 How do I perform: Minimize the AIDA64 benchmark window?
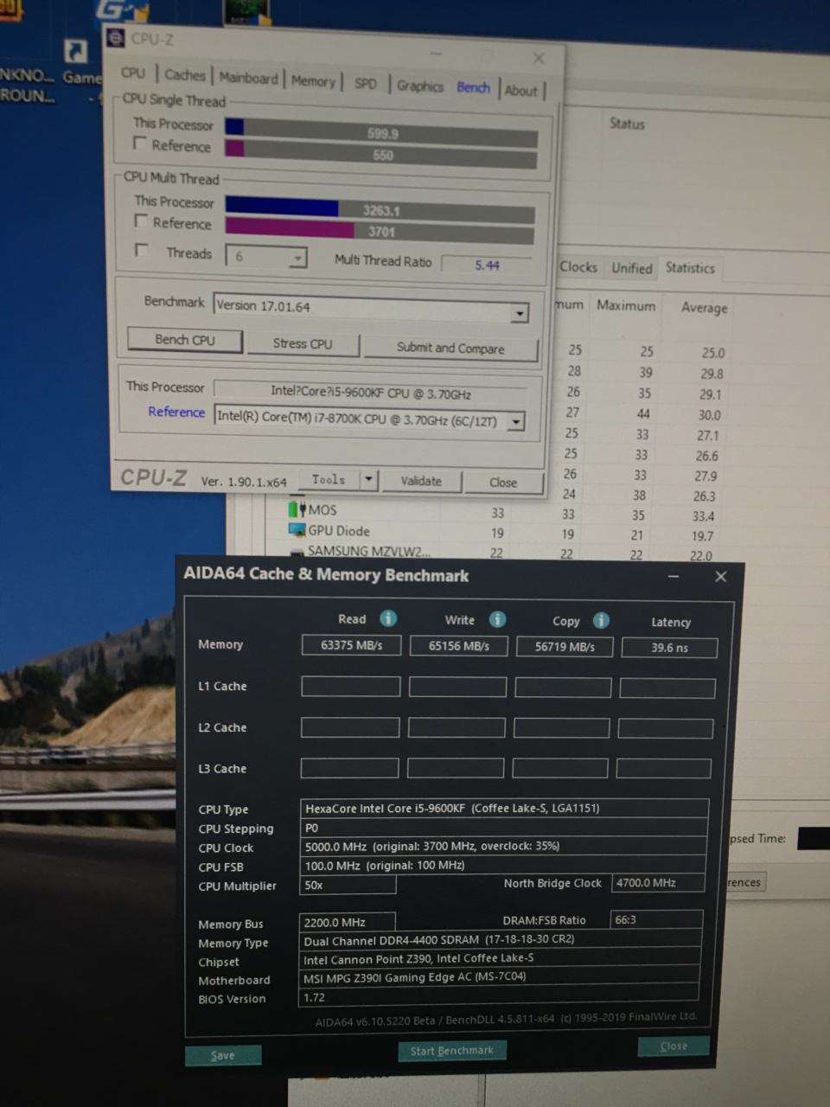point(674,577)
